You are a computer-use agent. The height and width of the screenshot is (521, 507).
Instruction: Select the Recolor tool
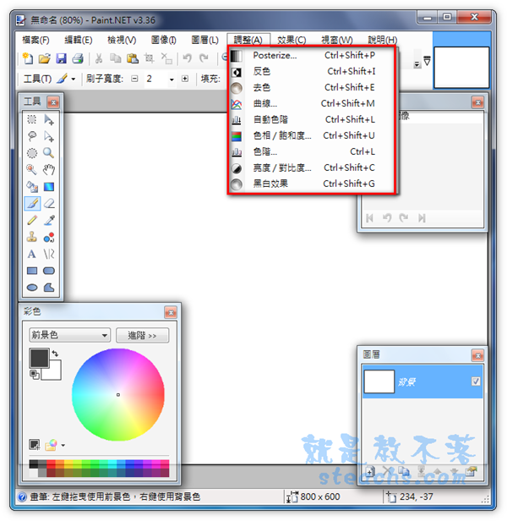(x=49, y=237)
